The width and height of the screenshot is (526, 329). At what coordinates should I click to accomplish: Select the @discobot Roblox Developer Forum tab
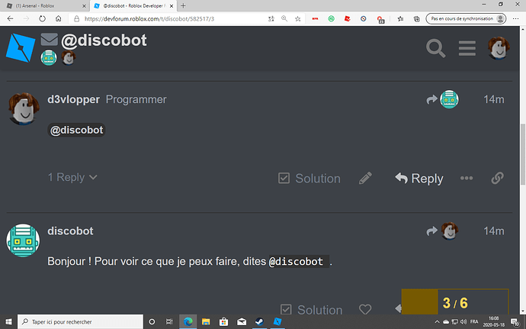pyautogui.click(x=134, y=5)
